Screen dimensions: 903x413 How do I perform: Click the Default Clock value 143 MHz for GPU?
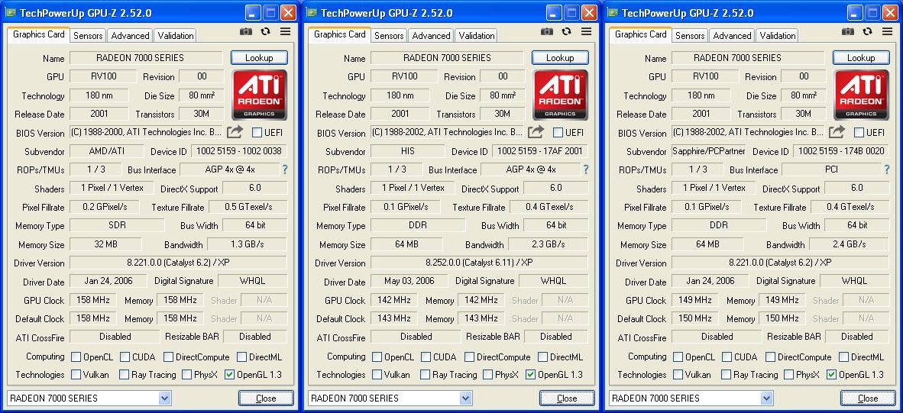[394, 318]
